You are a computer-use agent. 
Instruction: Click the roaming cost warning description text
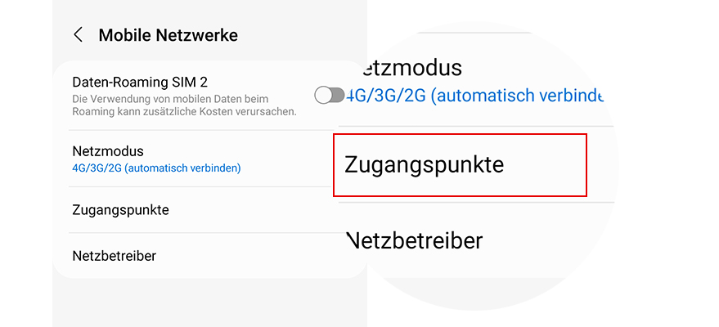tap(184, 105)
